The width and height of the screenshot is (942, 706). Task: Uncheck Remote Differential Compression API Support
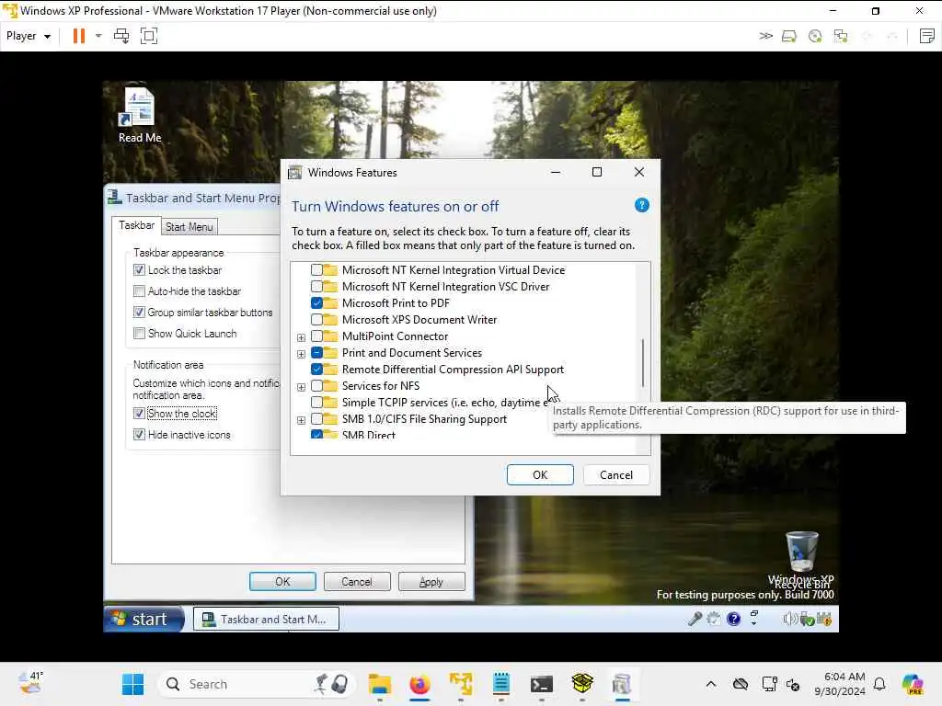click(x=316, y=370)
